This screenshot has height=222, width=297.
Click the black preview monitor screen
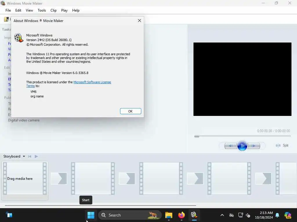click(242, 79)
